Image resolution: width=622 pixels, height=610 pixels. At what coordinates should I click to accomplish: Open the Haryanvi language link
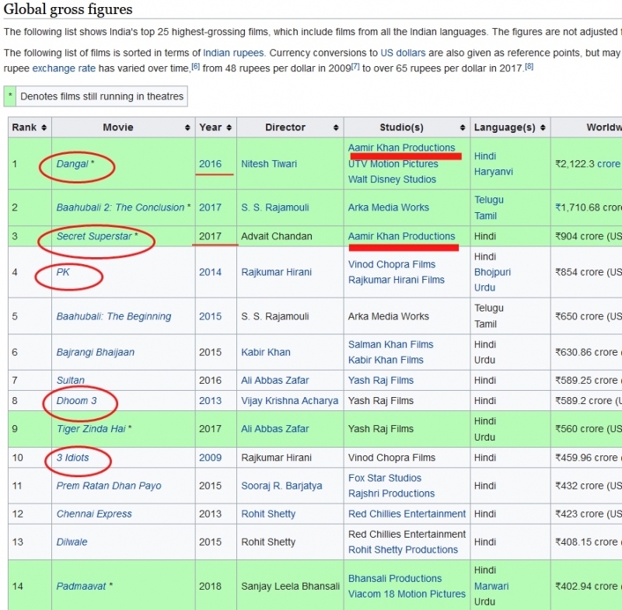(494, 172)
